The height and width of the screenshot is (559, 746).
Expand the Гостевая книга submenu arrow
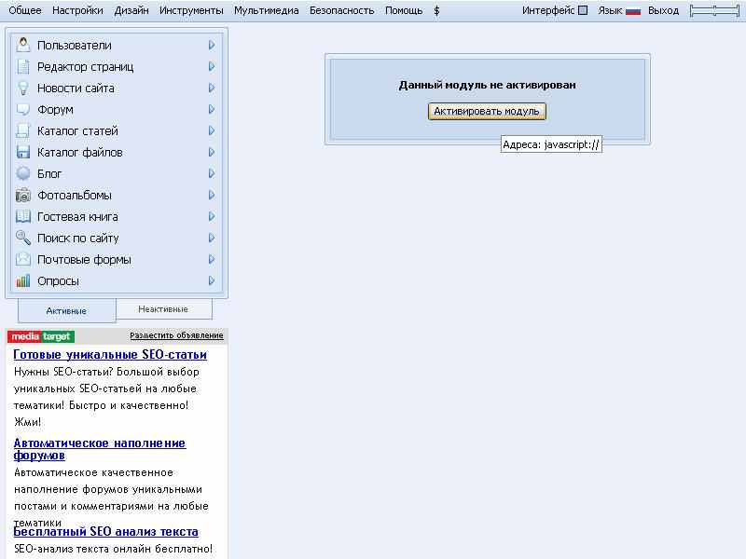point(212,216)
